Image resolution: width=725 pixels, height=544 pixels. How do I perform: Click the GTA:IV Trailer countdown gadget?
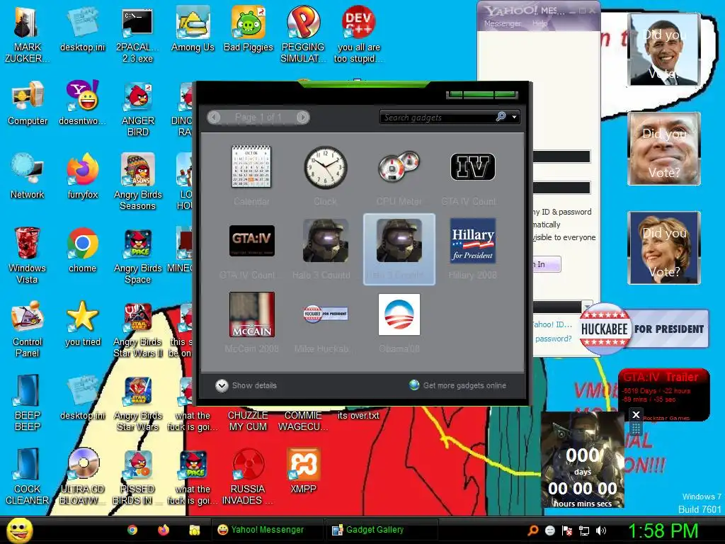664,395
